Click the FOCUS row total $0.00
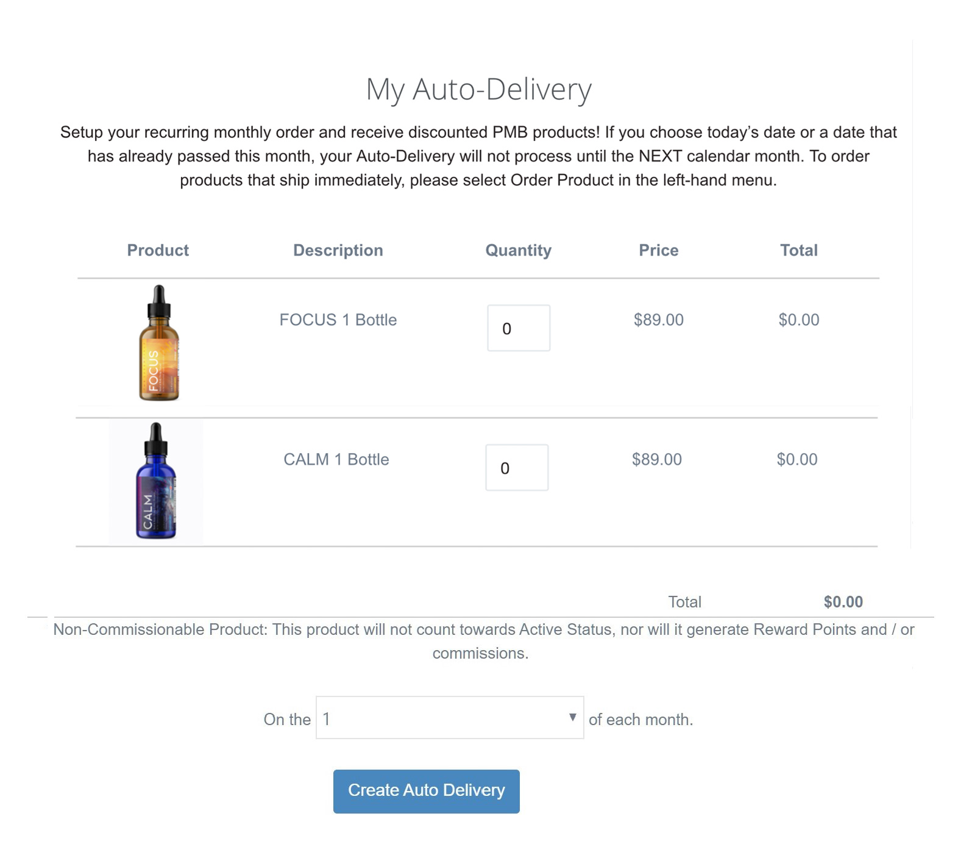 pos(799,320)
